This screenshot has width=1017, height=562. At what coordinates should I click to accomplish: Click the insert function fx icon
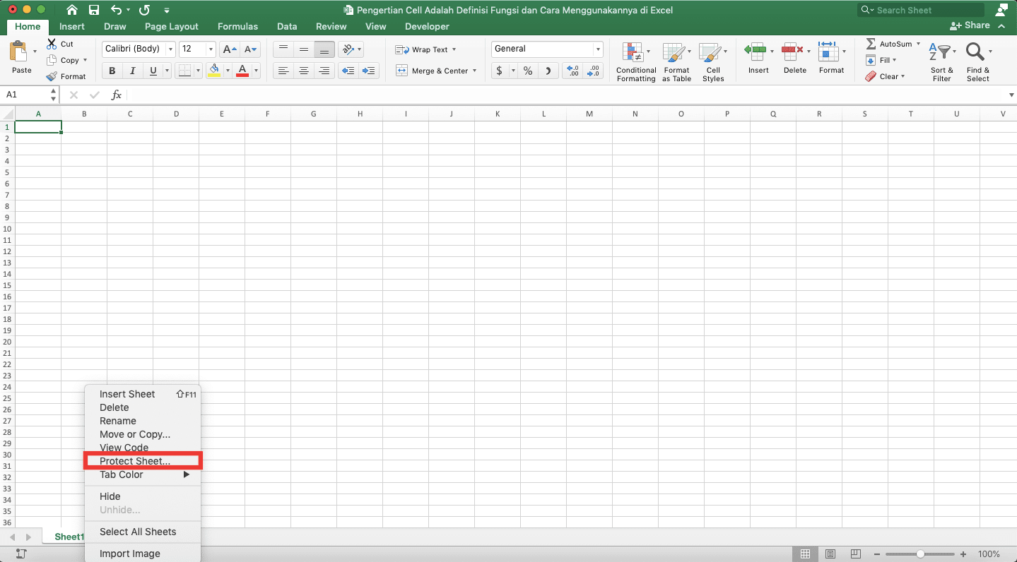tap(117, 95)
